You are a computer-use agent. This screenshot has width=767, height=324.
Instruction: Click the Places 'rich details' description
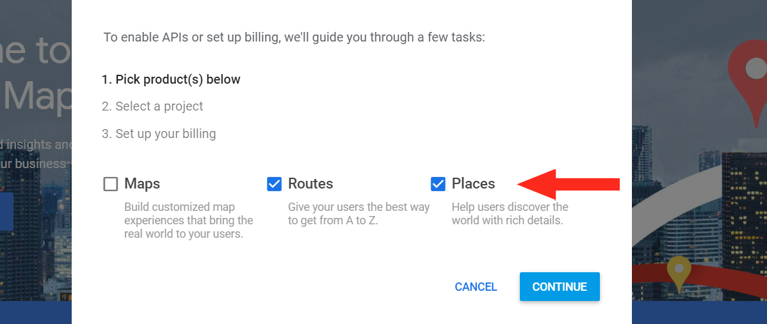click(x=510, y=214)
